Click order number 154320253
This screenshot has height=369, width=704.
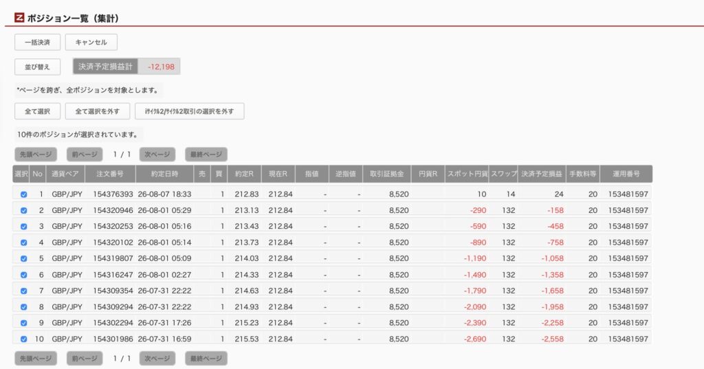coord(113,226)
